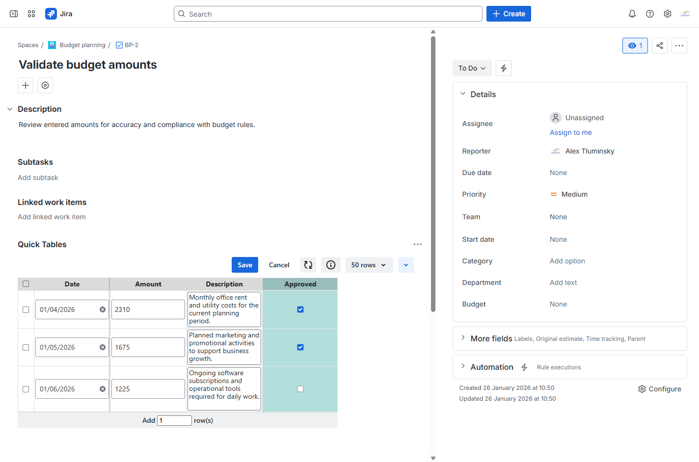Uncheck Approved for the 1675 amount row
The image size is (699, 462).
300,347
